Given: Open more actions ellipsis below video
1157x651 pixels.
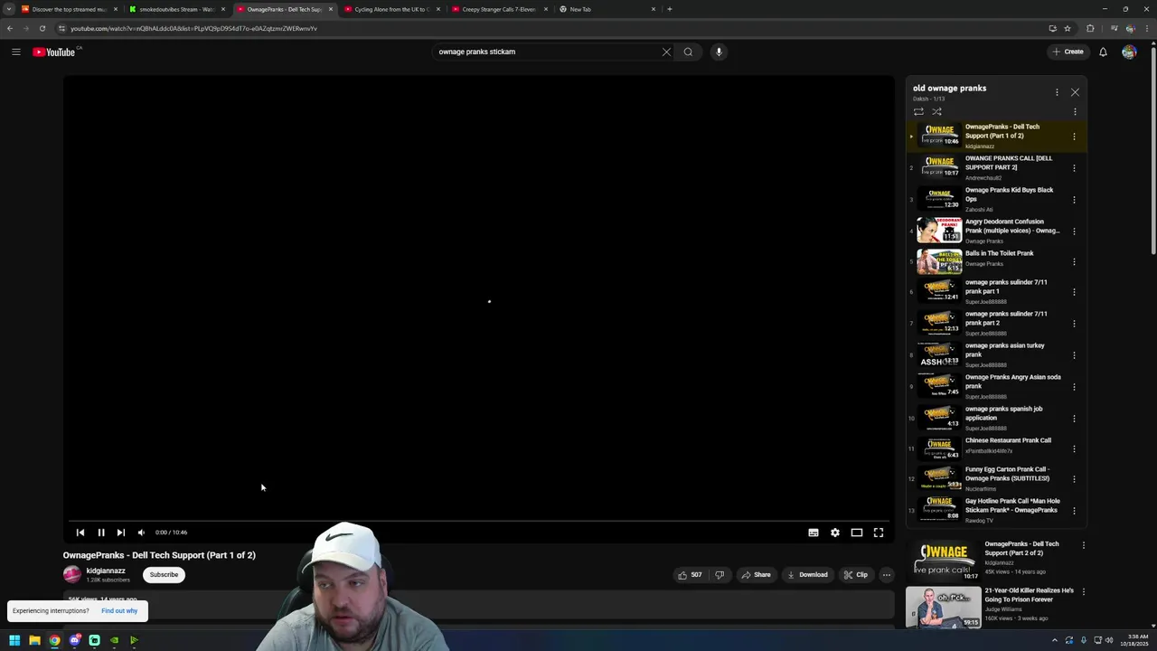Looking at the screenshot, I should [886, 574].
